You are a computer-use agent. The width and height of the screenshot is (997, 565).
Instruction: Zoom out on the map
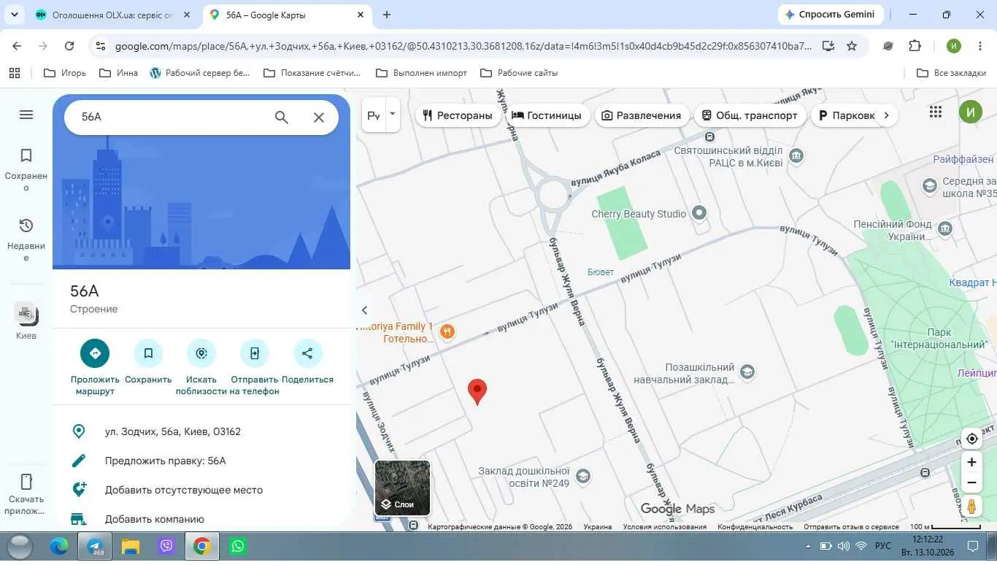coord(971,483)
